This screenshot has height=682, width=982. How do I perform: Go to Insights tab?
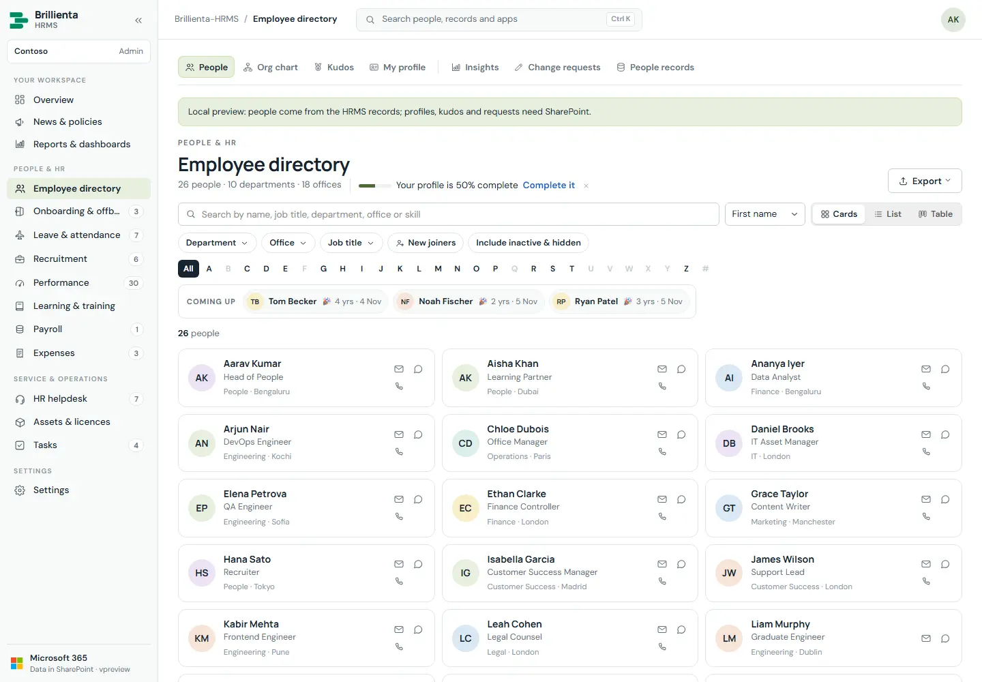tap(475, 68)
